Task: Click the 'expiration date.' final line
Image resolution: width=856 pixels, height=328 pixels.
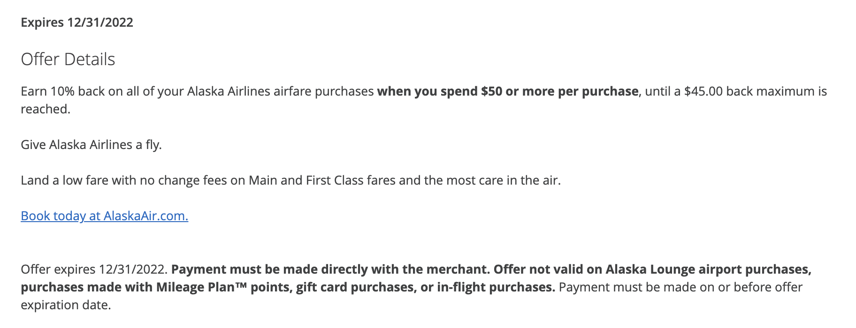Action: point(66,305)
